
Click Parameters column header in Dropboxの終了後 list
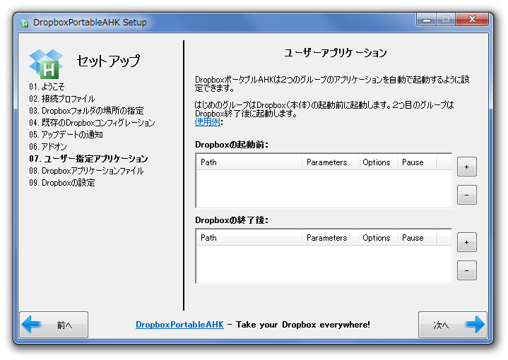click(330, 237)
